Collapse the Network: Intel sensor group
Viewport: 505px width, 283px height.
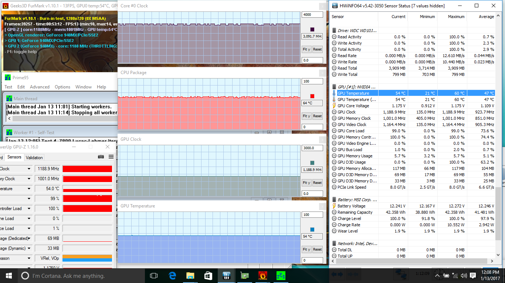click(334, 244)
